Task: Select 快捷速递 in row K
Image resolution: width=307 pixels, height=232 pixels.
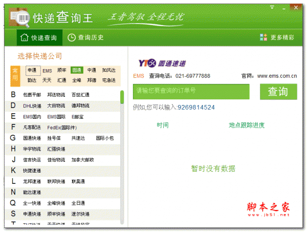Action: click(32, 171)
